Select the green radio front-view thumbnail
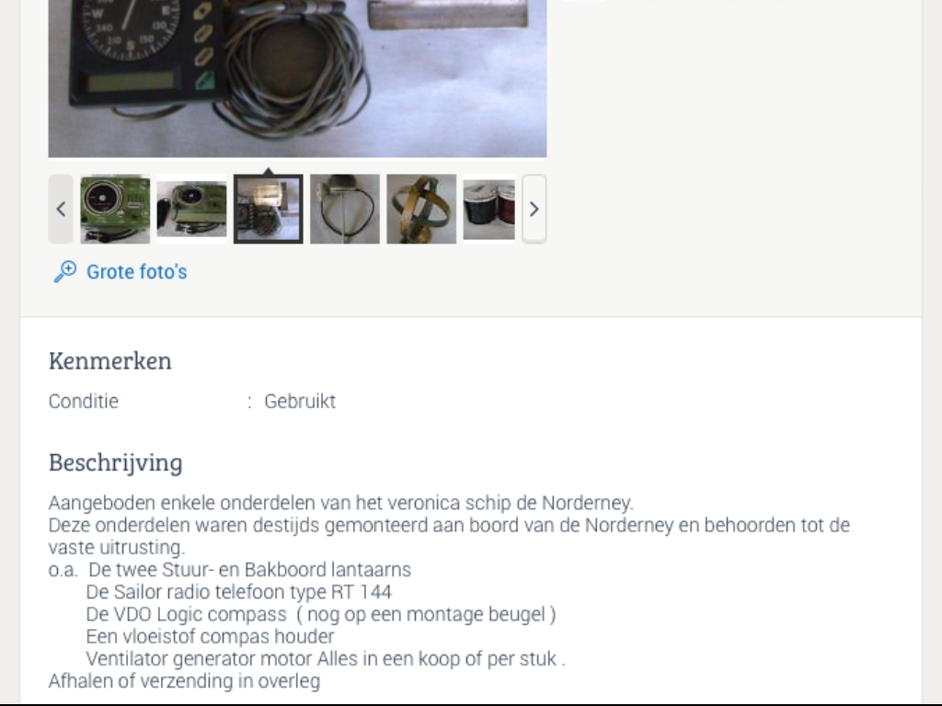 pyautogui.click(x=115, y=209)
